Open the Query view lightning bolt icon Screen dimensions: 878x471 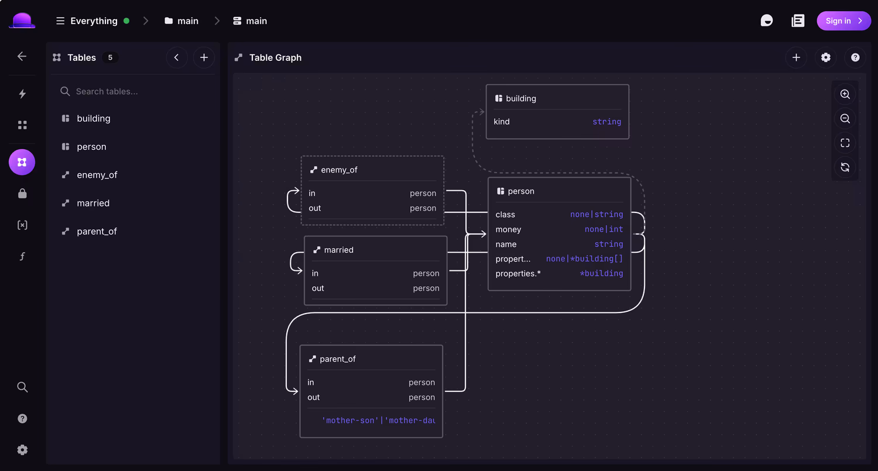(x=22, y=94)
